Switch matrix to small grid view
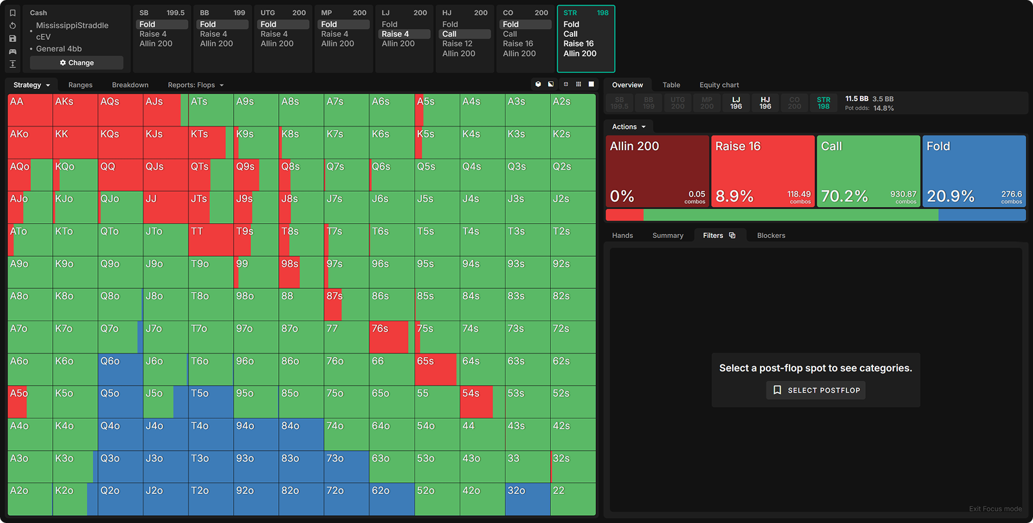 [578, 84]
